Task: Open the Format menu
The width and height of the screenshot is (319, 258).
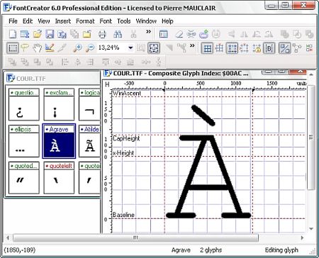Action: point(85,21)
